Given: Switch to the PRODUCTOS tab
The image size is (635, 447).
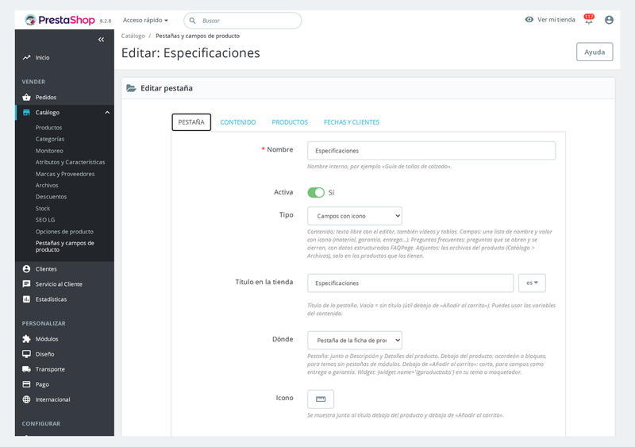Looking at the screenshot, I should (x=290, y=122).
